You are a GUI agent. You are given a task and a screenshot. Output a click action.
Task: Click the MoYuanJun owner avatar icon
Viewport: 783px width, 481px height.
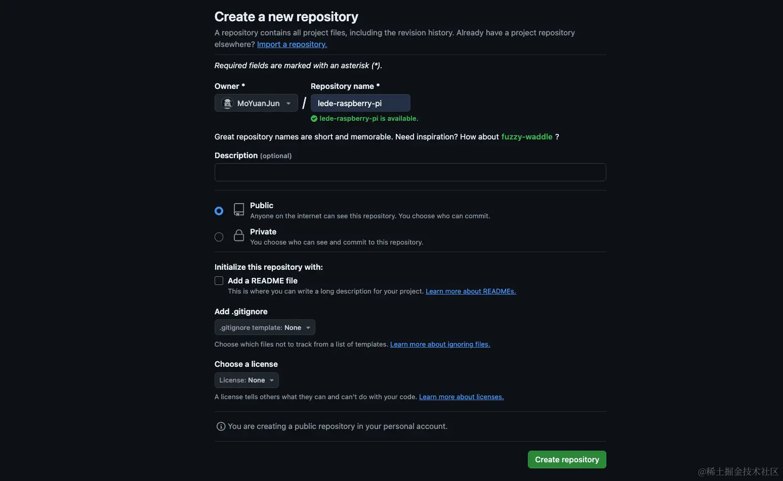point(227,103)
